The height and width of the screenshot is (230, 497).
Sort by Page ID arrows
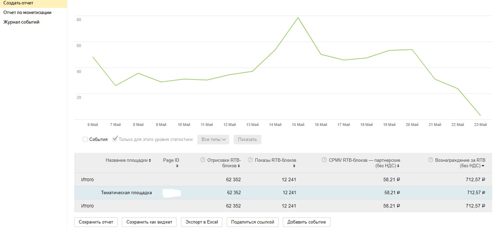(x=177, y=166)
